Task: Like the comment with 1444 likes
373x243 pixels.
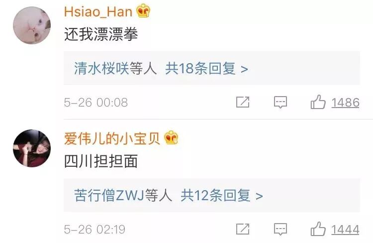Action: coord(318,229)
